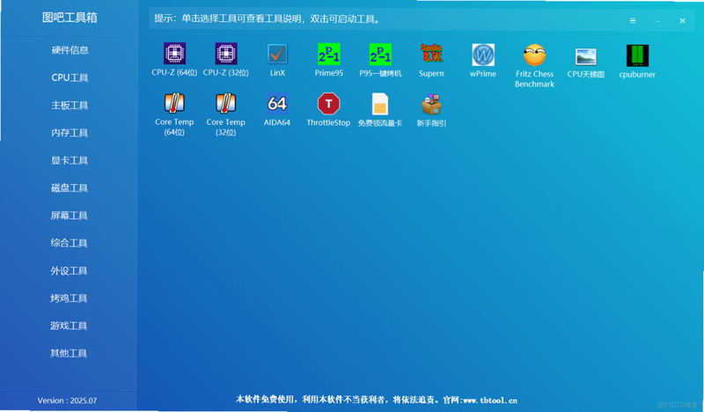Open the CPU天梯图 picture icon

pyautogui.click(x=586, y=56)
